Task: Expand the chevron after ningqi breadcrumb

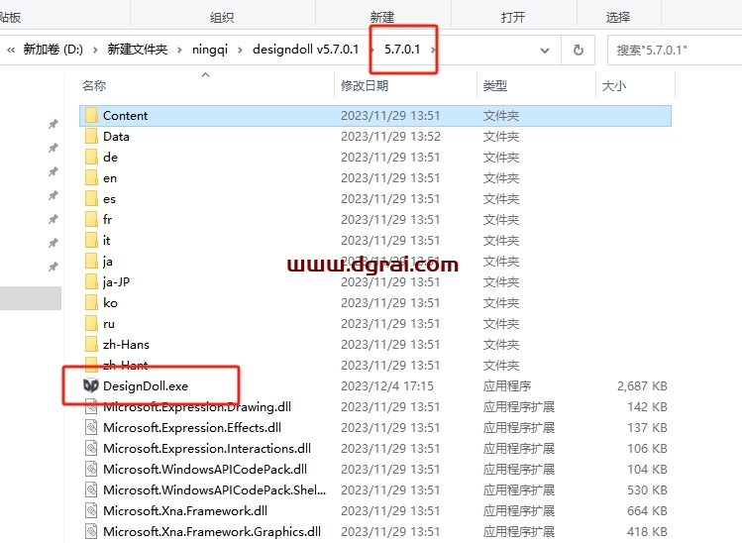Action: coord(240,50)
